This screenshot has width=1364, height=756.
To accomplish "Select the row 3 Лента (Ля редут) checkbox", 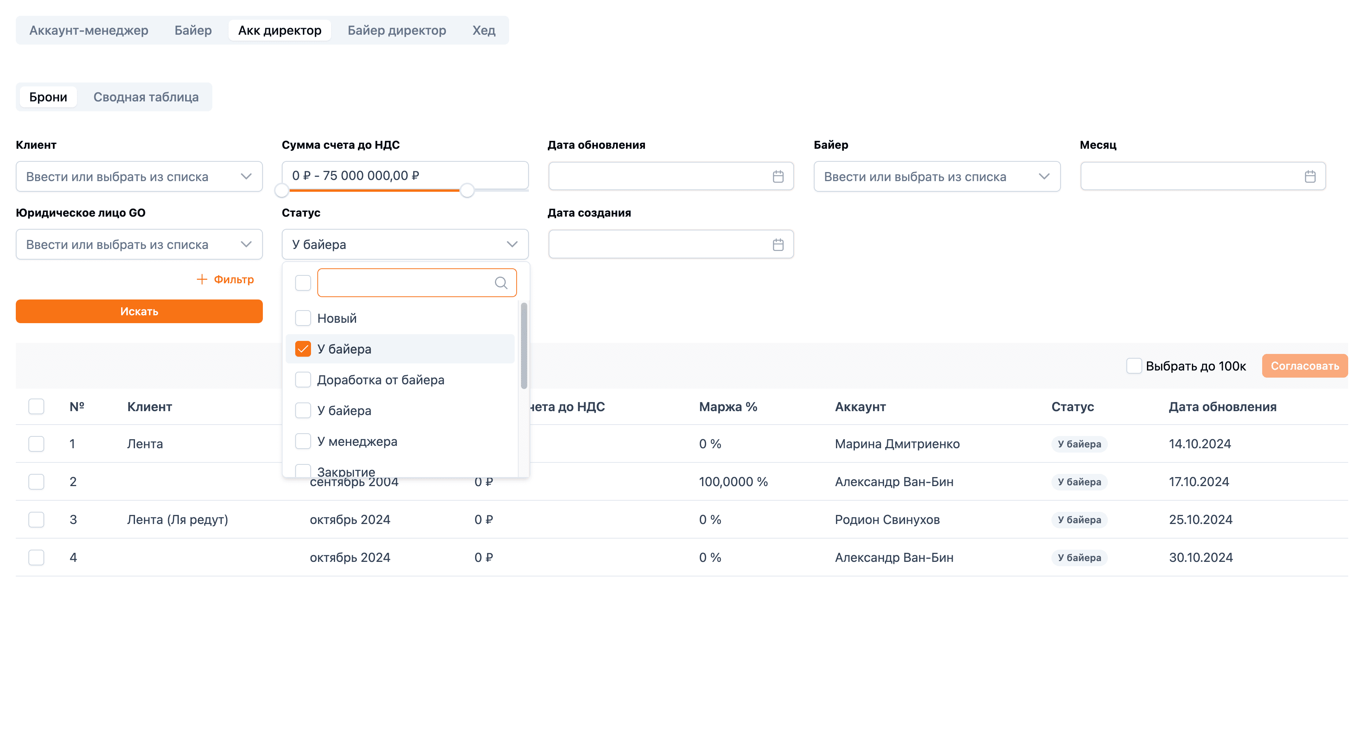I will (x=36, y=519).
